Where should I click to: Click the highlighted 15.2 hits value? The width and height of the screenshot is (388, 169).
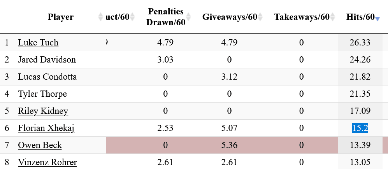pyautogui.click(x=360, y=128)
